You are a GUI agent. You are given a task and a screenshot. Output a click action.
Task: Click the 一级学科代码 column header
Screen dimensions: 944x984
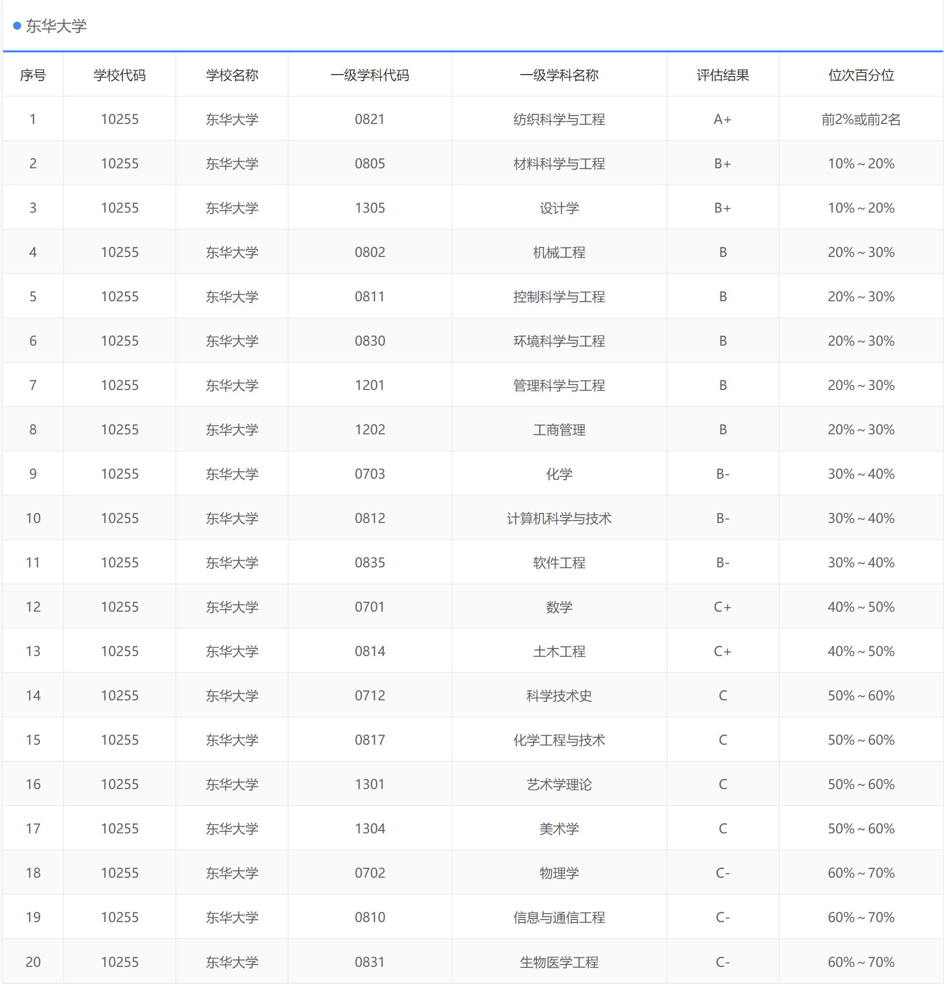pos(370,75)
